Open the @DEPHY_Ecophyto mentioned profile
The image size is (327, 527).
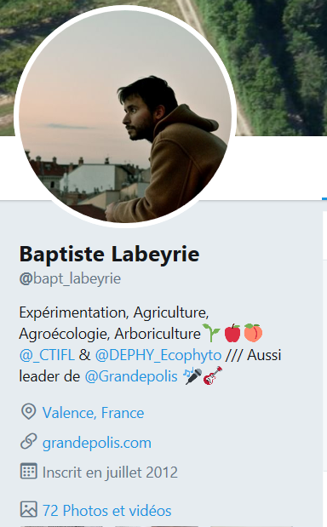[x=158, y=355]
